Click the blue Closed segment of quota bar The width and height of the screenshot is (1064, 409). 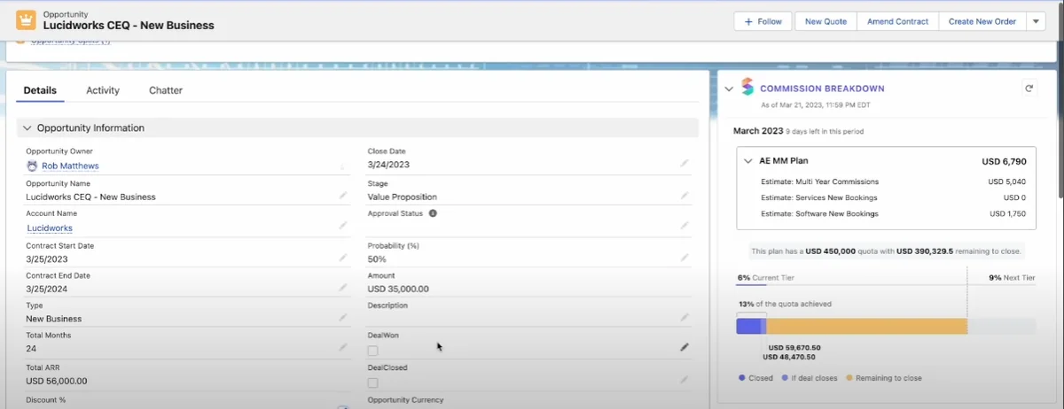pyautogui.click(x=747, y=327)
